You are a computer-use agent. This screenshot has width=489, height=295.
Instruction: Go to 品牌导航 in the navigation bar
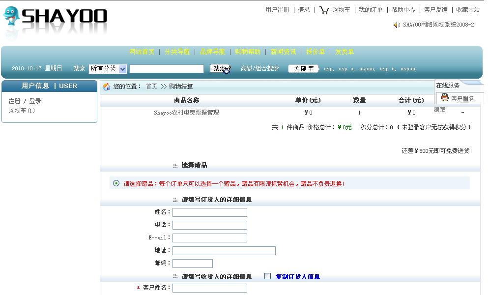point(212,52)
